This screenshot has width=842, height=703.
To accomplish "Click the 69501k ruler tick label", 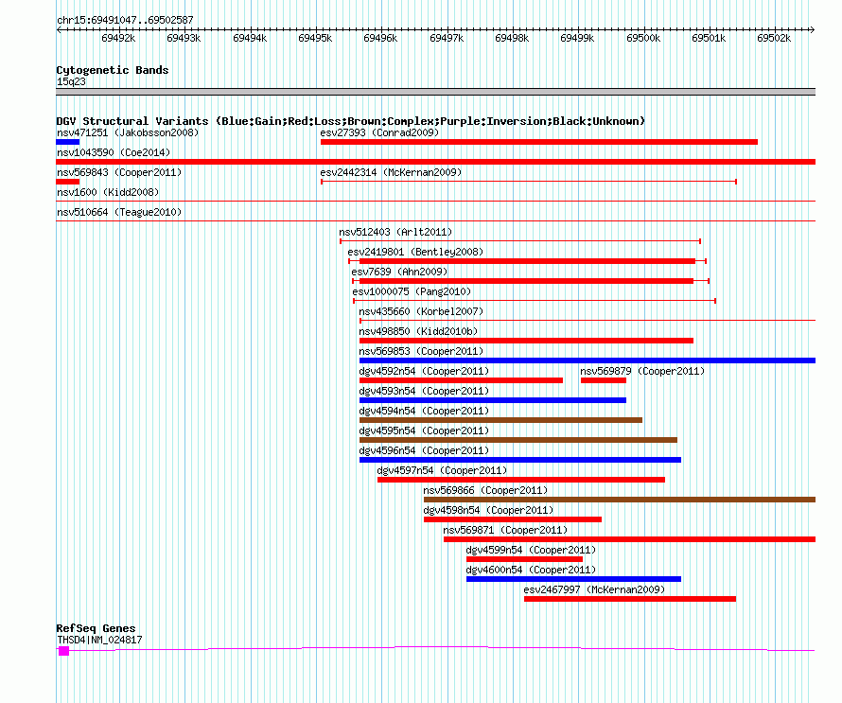I will [709, 38].
